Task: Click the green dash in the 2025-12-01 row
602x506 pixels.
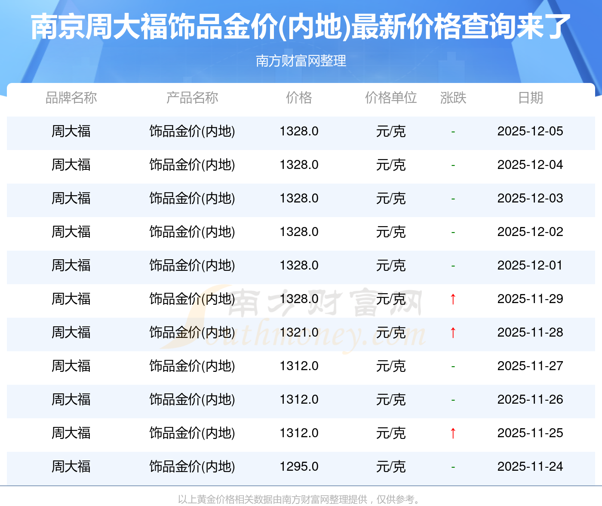Action: point(453,266)
